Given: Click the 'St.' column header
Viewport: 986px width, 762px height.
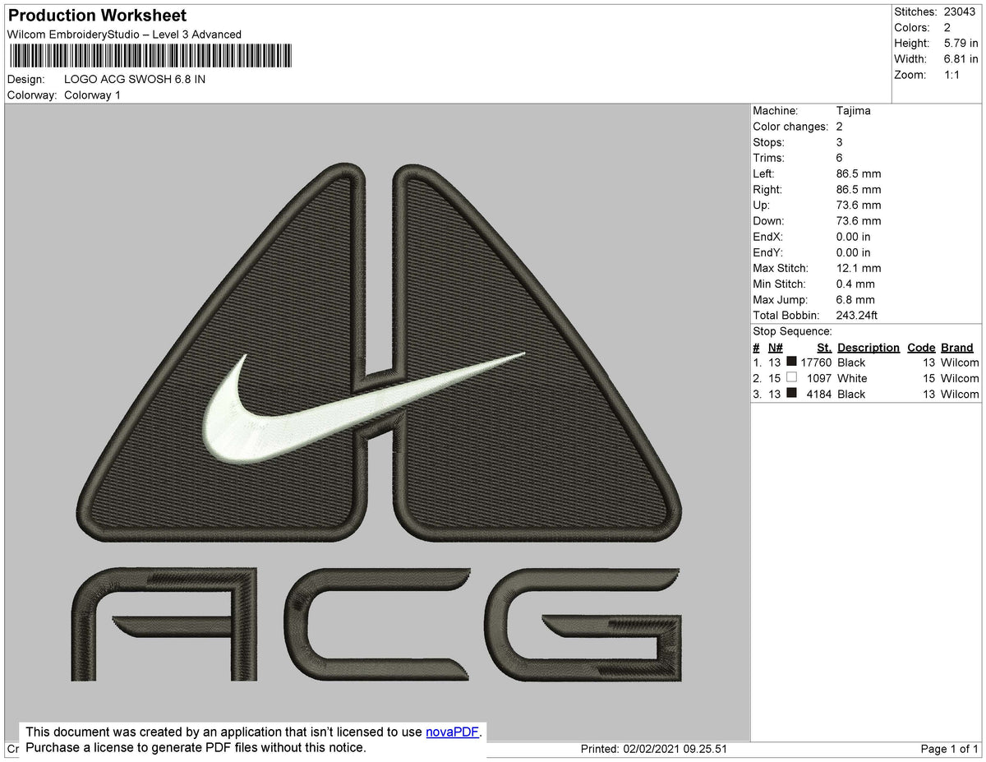Looking at the screenshot, I should coord(824,348).
